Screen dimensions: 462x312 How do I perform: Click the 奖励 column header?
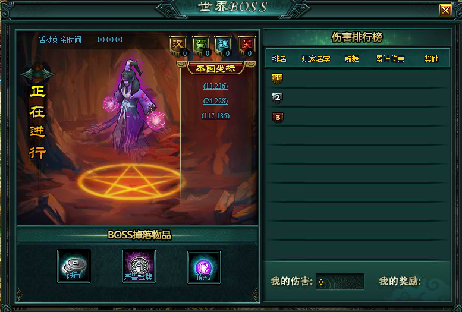point(431,59)
